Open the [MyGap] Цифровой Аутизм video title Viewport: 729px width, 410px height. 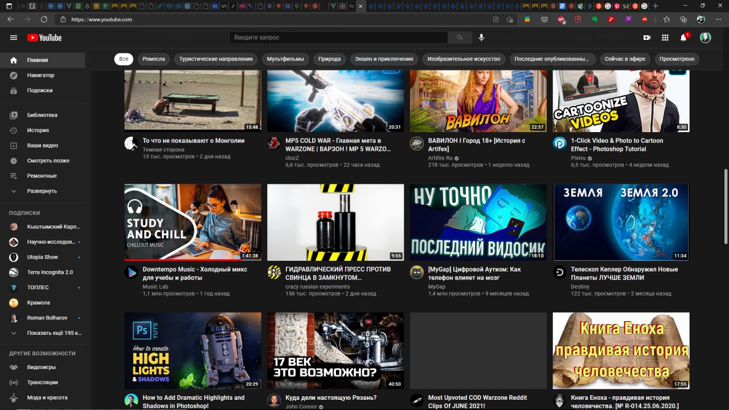click(474, 273)
